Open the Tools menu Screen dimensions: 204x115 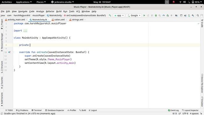72,11
